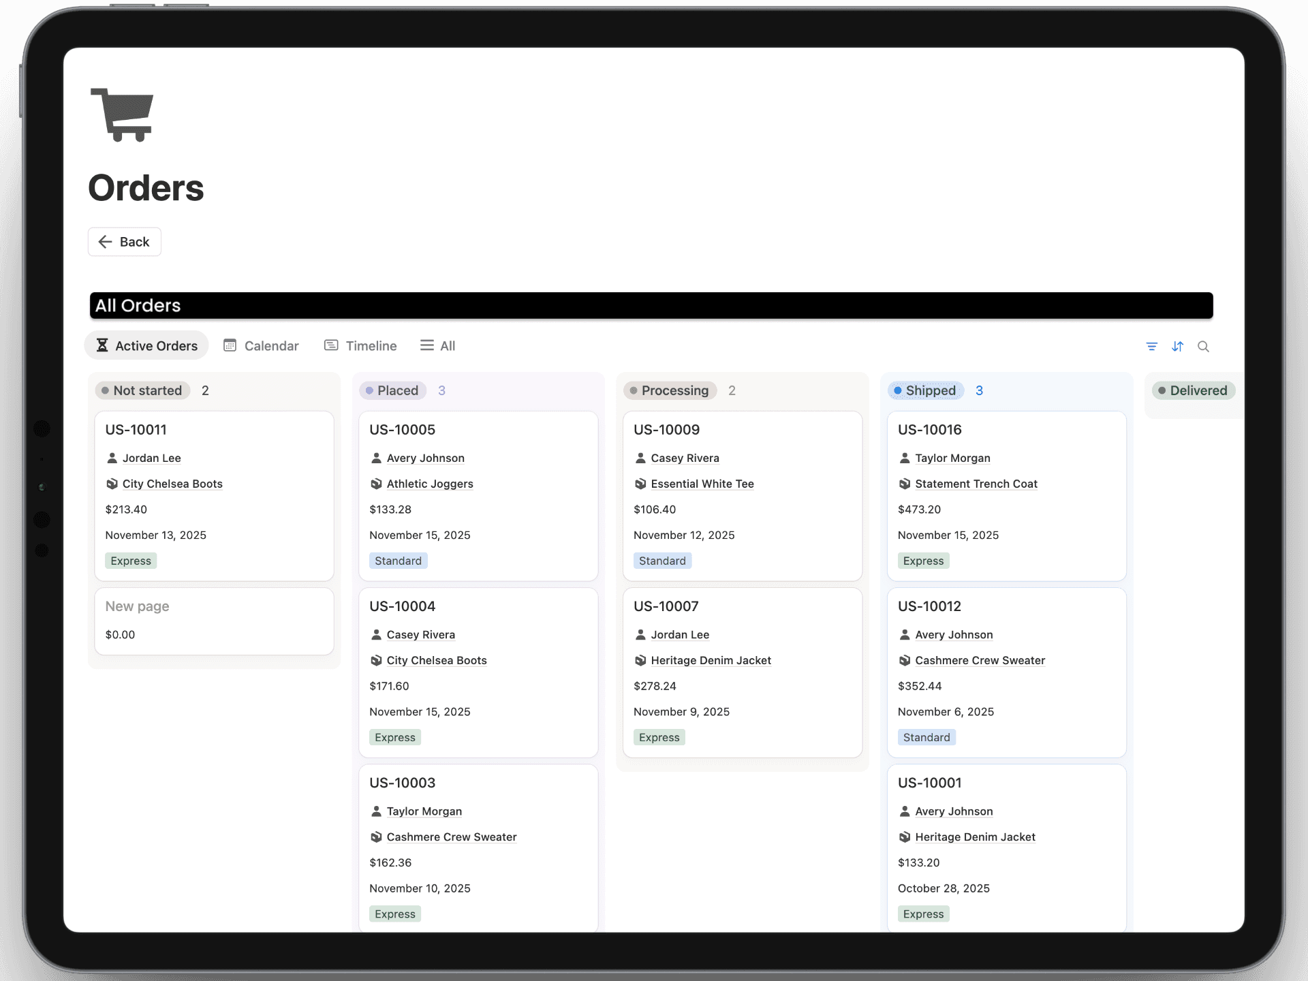Click the Express tag on US-10016
Screen dimensions: 1308x981
[x=923, y=561]
